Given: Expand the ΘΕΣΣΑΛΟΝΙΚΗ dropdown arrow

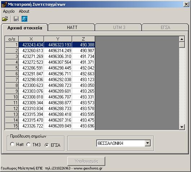Looking at the screenshot, I should pyautogui.click(x=147, y=143).
